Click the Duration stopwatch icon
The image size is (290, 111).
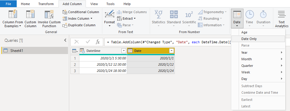pos(263,14)
